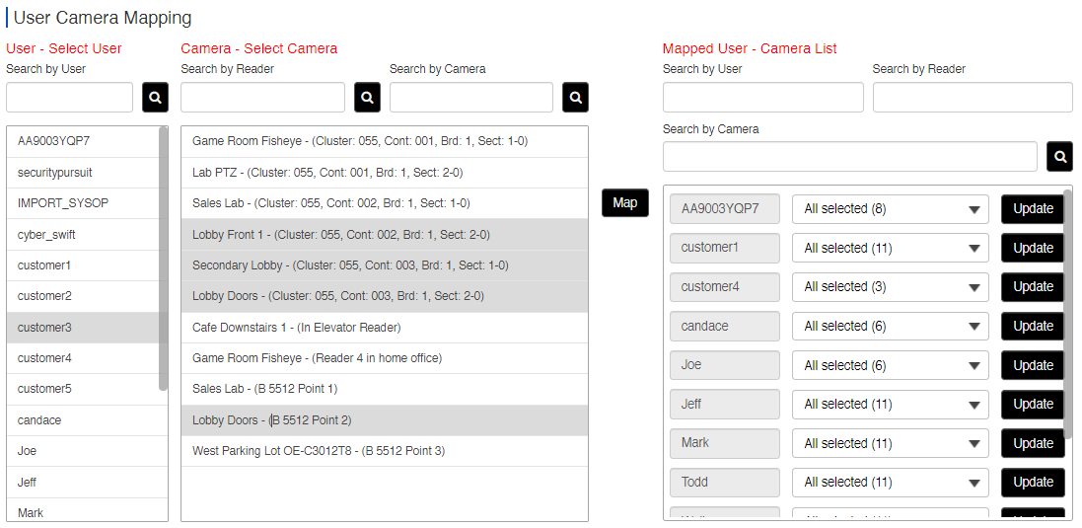Select Lobby Doors B 5512 Point 2 row
Viewport: 1082px width, 528px height.
385,419
